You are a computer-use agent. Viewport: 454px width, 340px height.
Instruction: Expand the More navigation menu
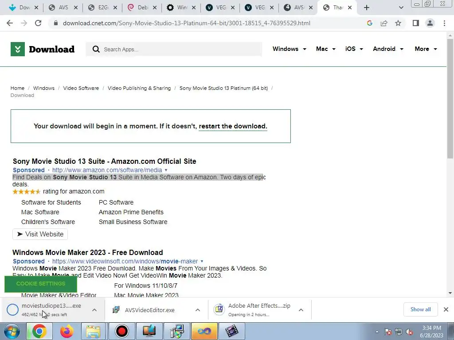click(x=426, y=49)
